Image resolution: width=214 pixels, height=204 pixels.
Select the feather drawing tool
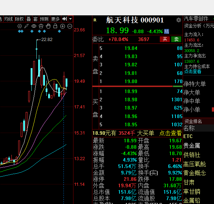coord(26,26)
